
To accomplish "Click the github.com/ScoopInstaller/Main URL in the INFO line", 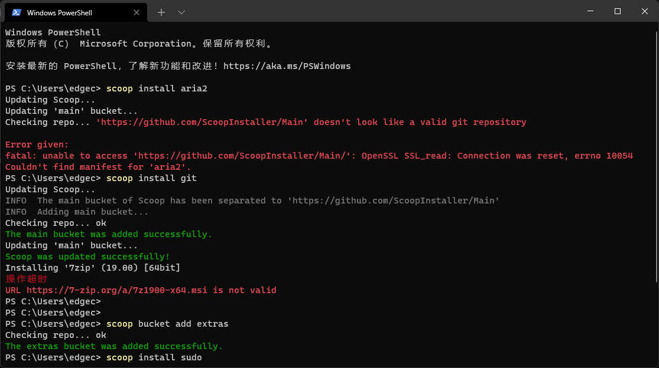I will click(x=394, y=201).
